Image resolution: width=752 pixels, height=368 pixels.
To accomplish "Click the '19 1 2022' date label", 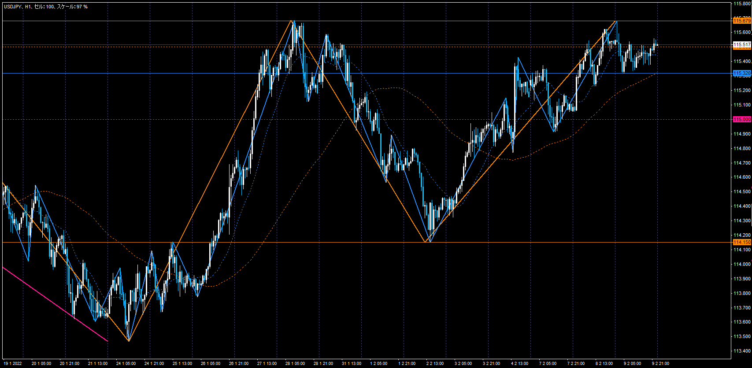I will coord(13,364).
